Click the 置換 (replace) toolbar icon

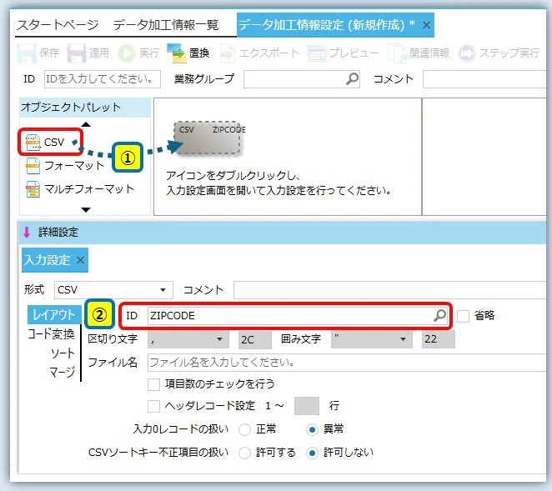[x=176, y=53]
